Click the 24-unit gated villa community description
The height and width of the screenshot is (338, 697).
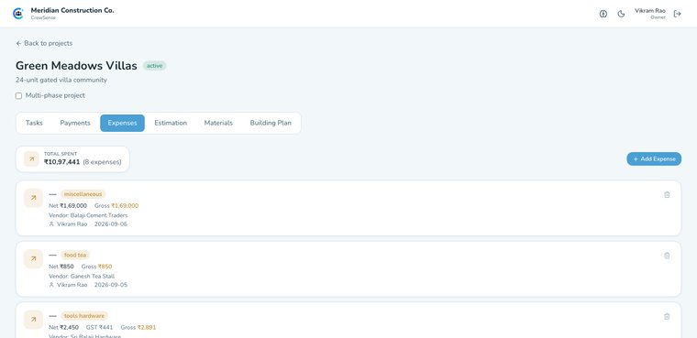(61, 80)
